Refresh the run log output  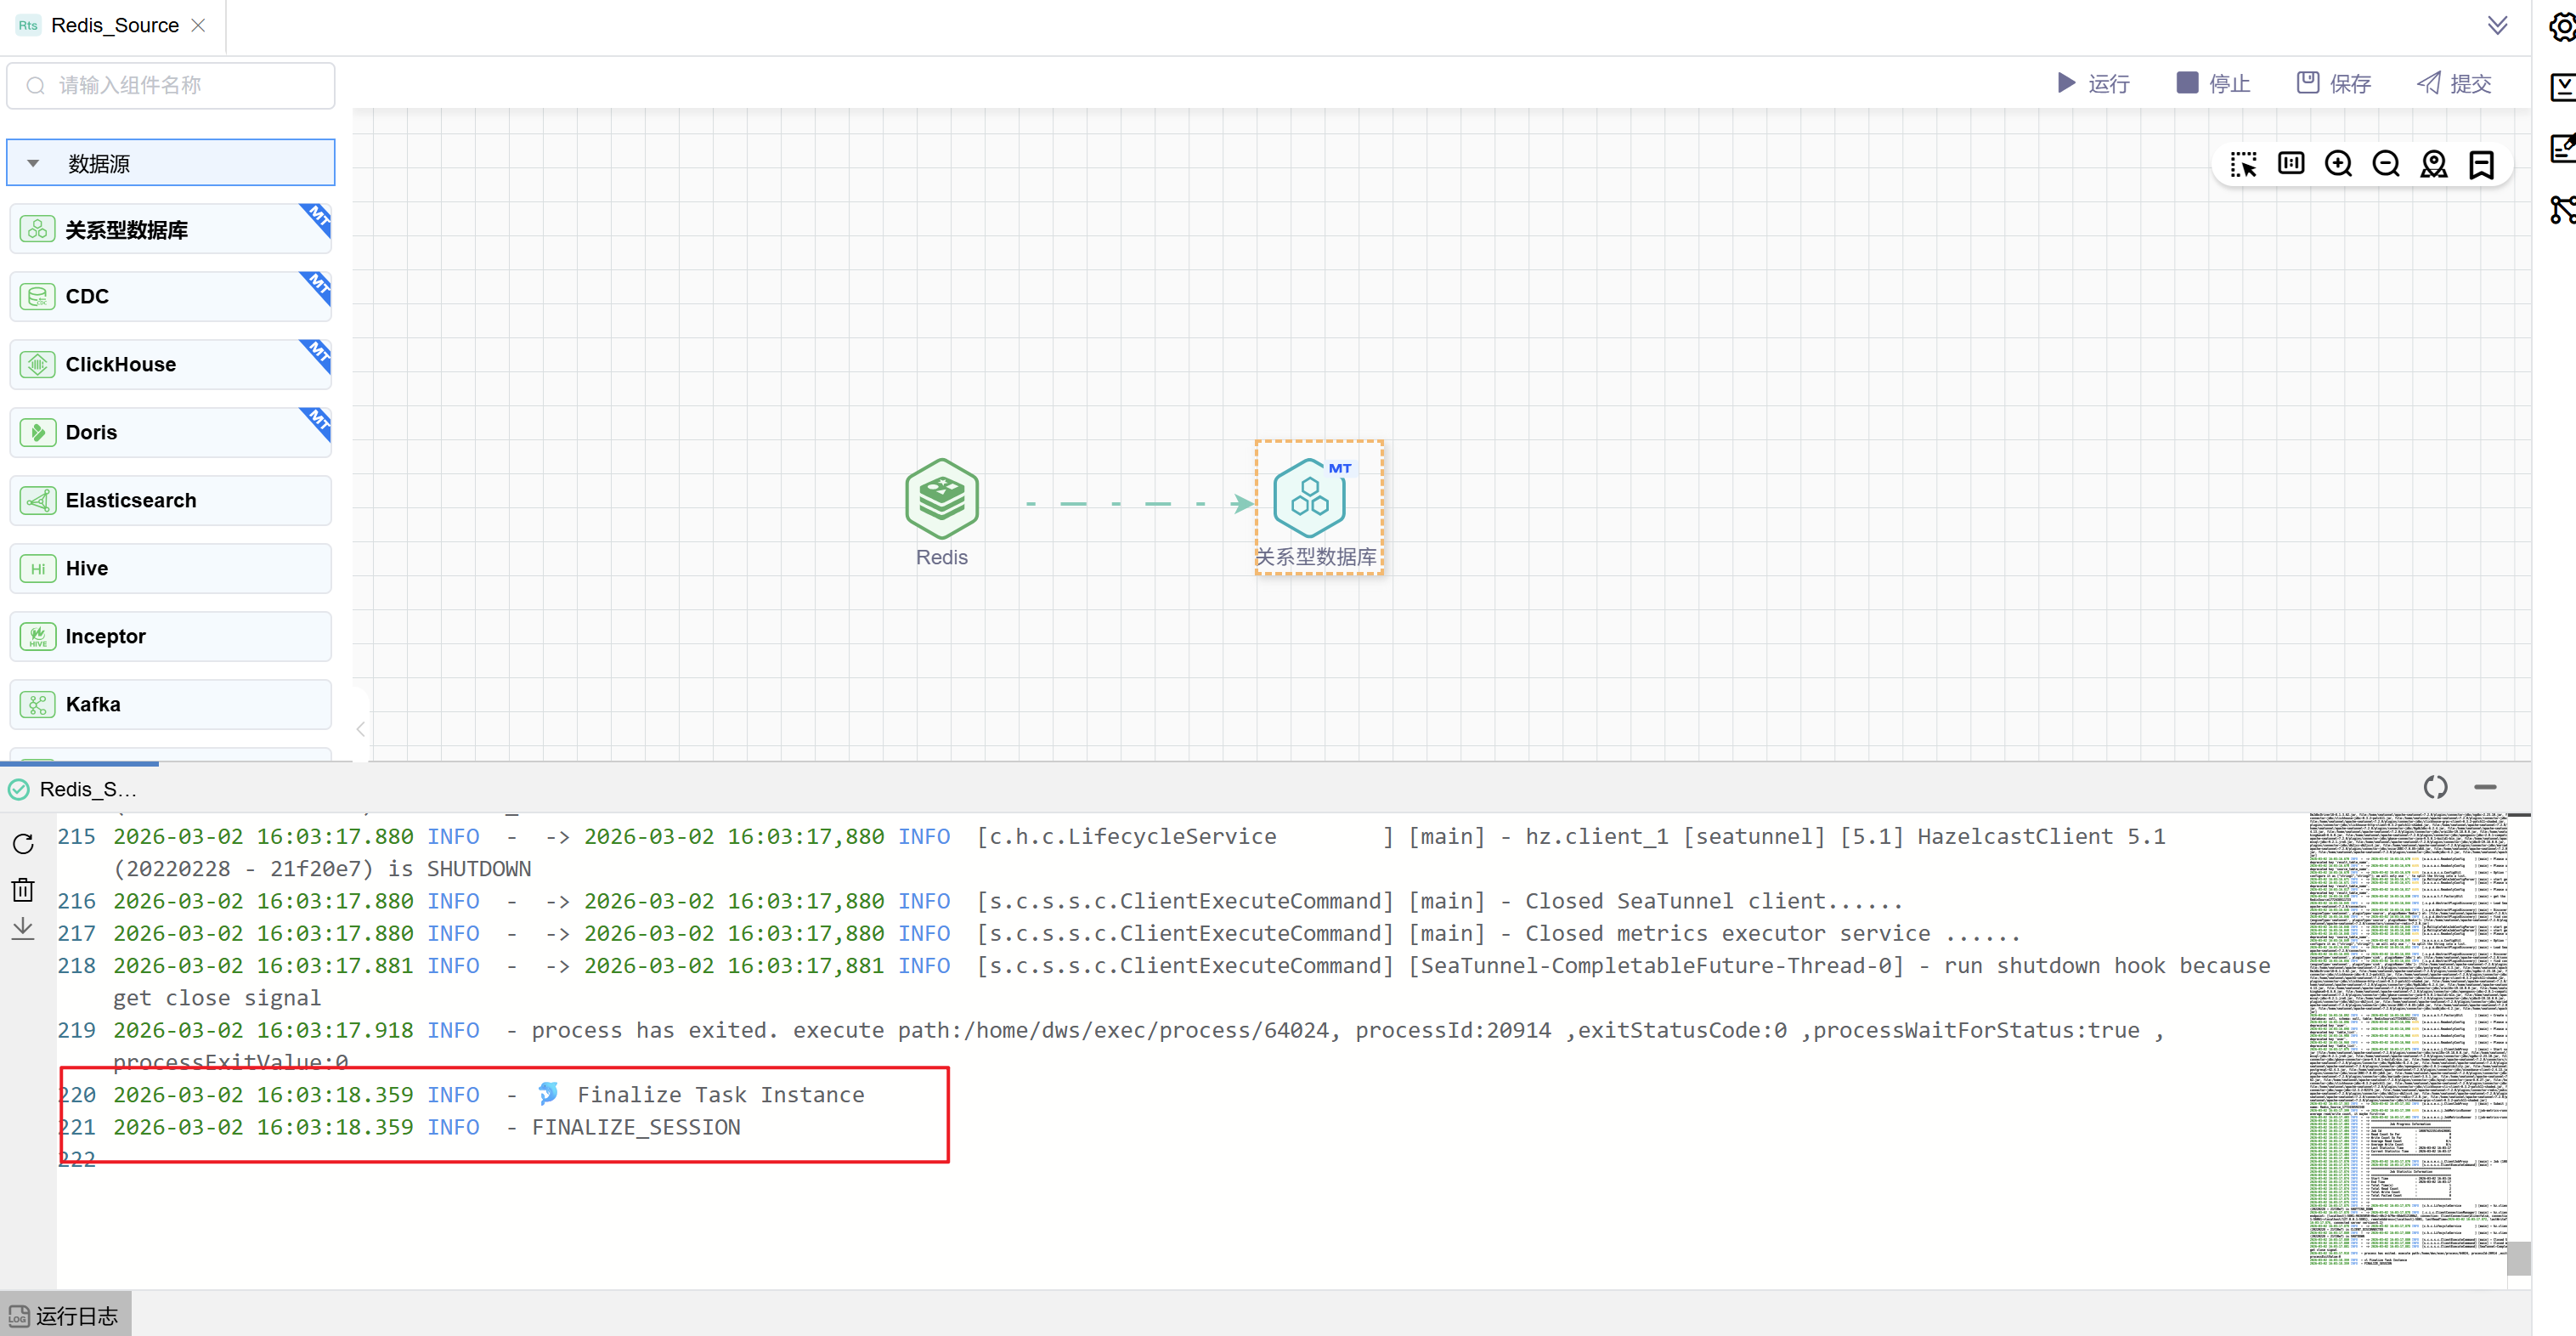[23, 843]
